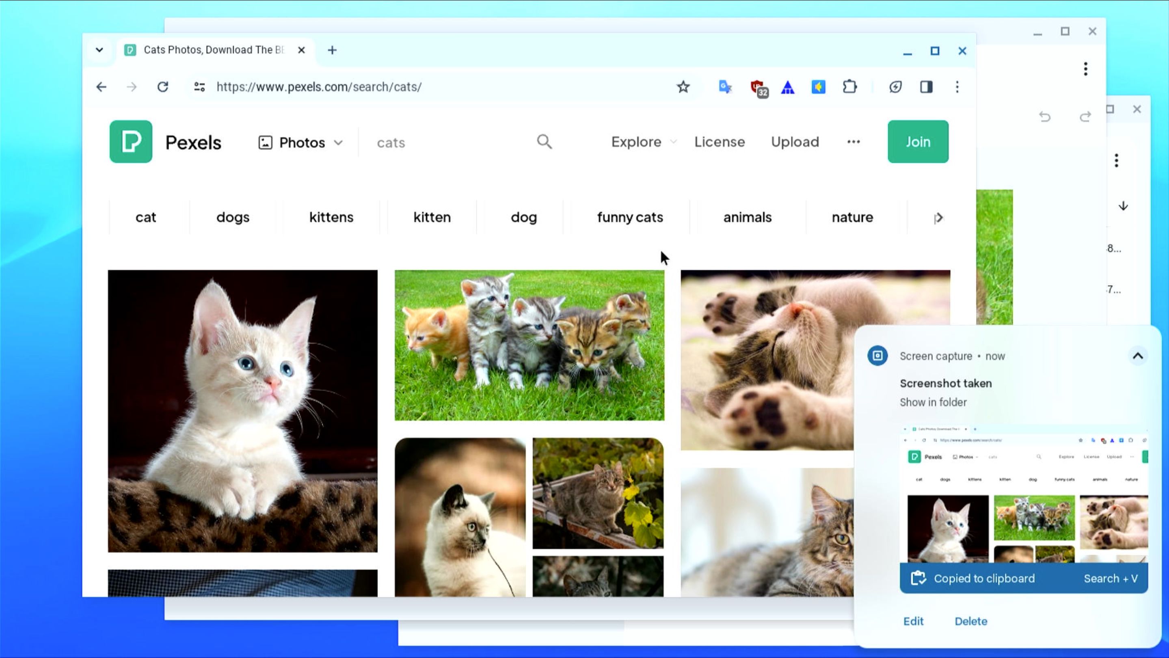This screenshot has height=658, width=1169.
Task: Select the funny cats filter chip
Action: click(x=629, y=217)
